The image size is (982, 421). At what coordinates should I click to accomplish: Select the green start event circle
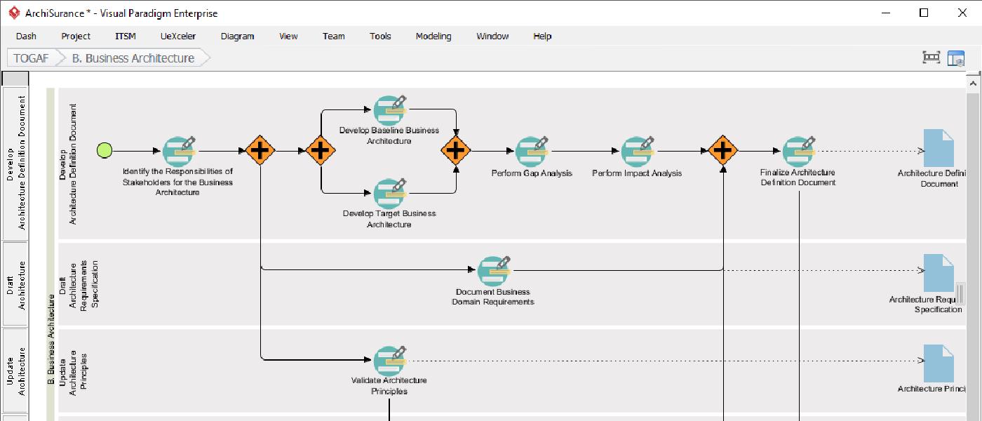coord(104,149)
